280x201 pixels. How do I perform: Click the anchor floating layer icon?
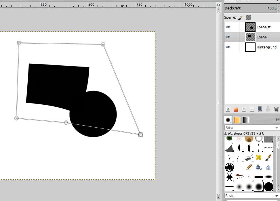coord(268,109)
